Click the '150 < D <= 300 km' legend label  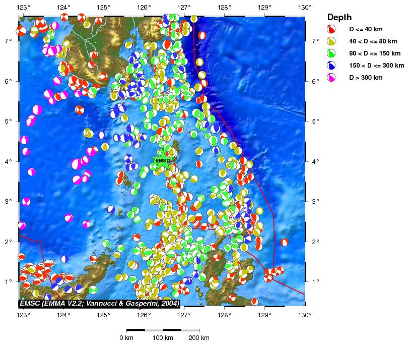377,66
